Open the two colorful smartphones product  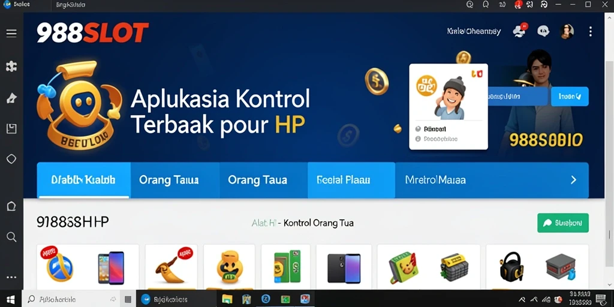coord(110,267)
